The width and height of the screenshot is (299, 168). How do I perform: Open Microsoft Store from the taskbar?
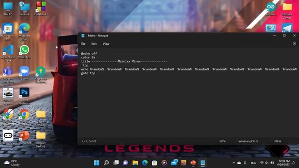(x=155, y=163)
